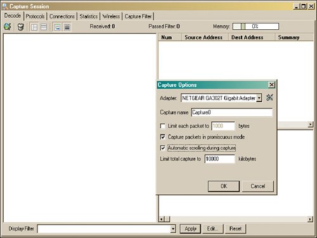317x238 pixels.
Task: Open the Adapter dropdown list
Action: coord(259,98)
